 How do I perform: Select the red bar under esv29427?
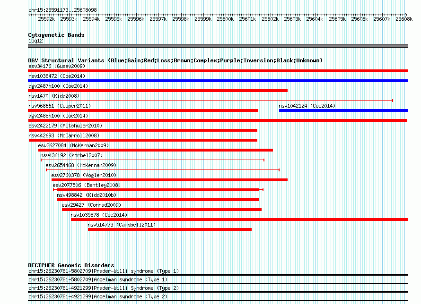(x=162, y=210)
